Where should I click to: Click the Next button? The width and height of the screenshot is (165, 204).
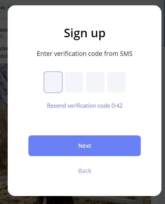point(85,146)
